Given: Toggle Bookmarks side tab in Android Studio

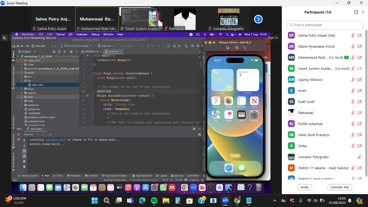Looking at the screenshot, I should click(x=13, y=141).
